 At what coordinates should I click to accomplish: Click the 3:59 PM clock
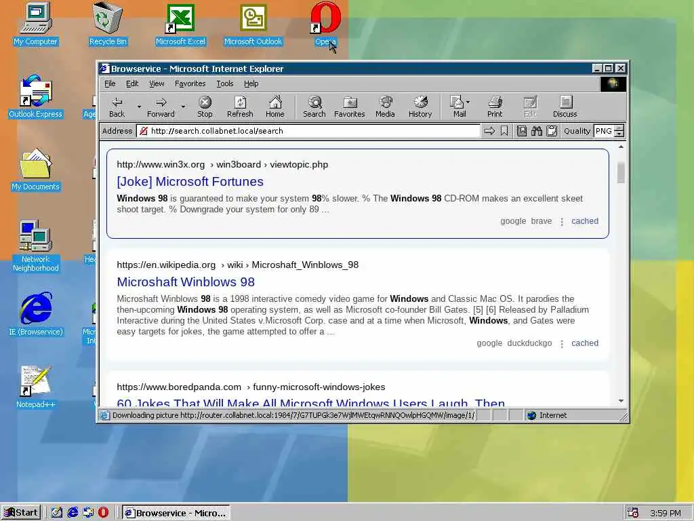click(x=666, y=513)
